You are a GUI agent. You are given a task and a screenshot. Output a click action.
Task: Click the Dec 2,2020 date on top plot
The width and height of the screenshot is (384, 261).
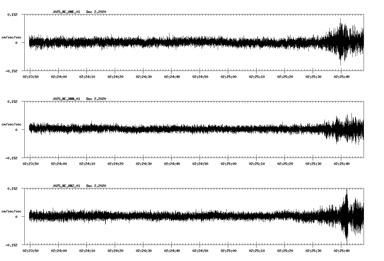(x=96, y=12)
